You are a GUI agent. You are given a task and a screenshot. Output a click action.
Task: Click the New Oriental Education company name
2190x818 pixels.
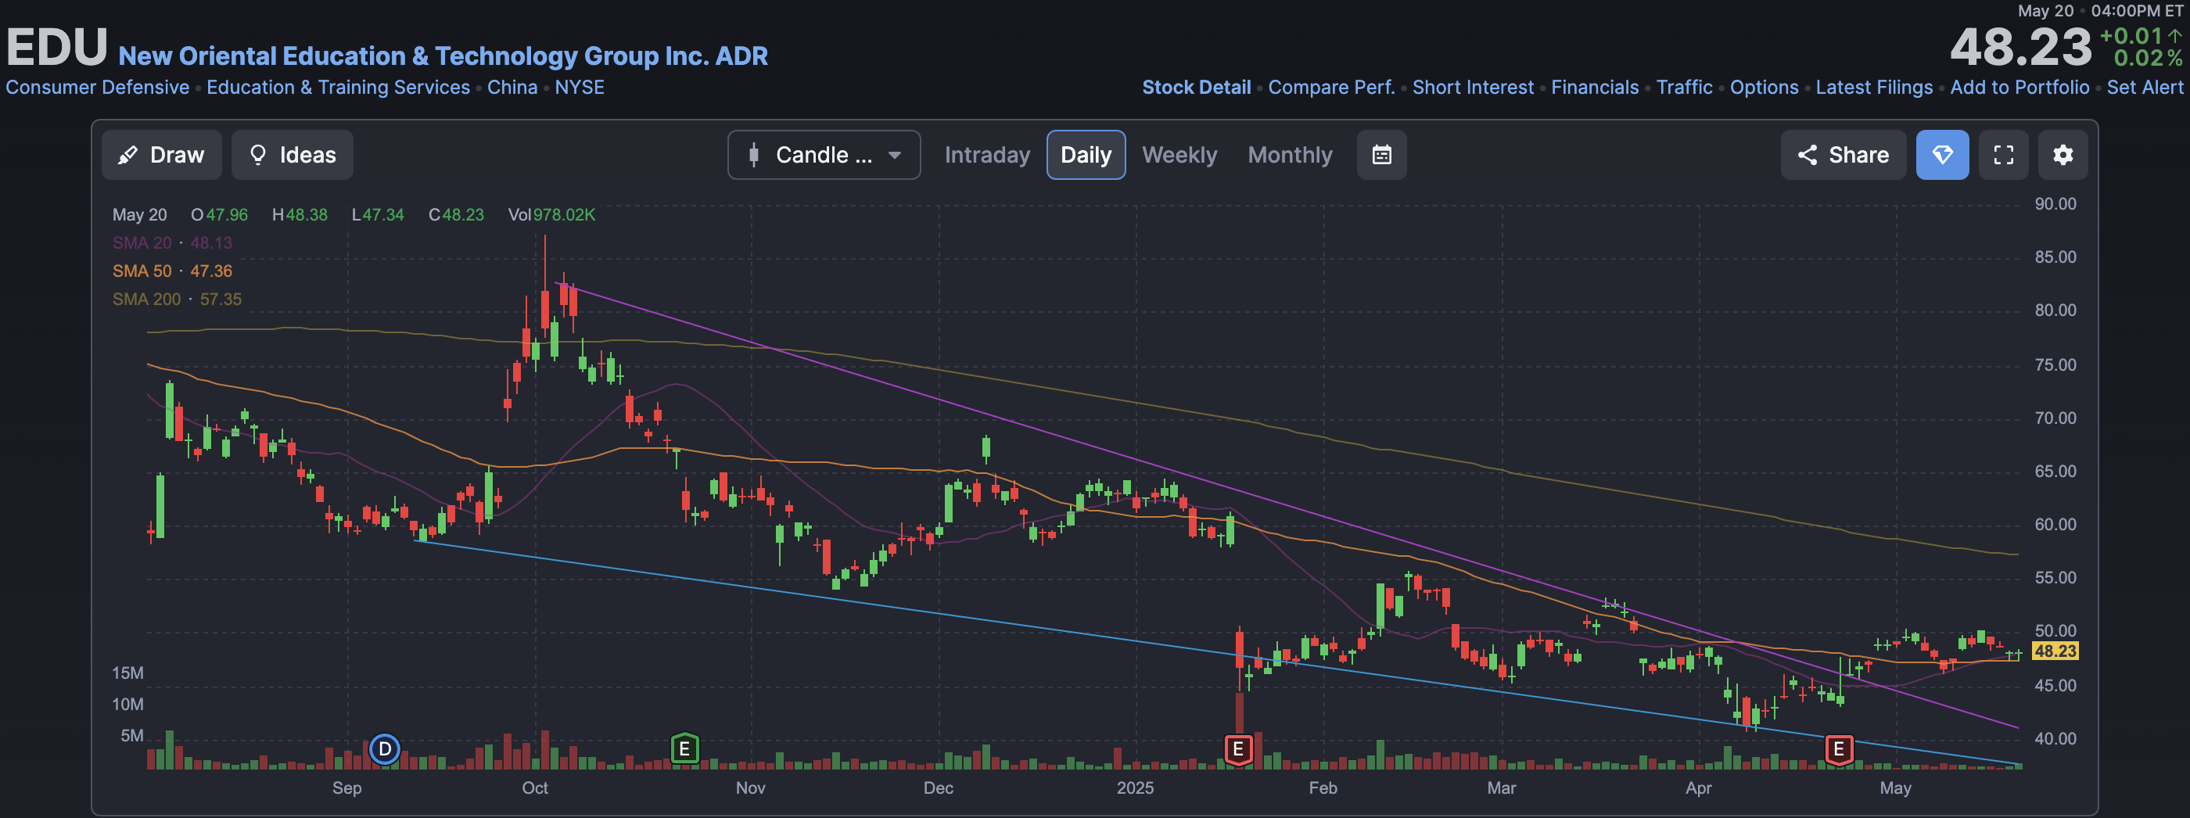pos(443,56)
